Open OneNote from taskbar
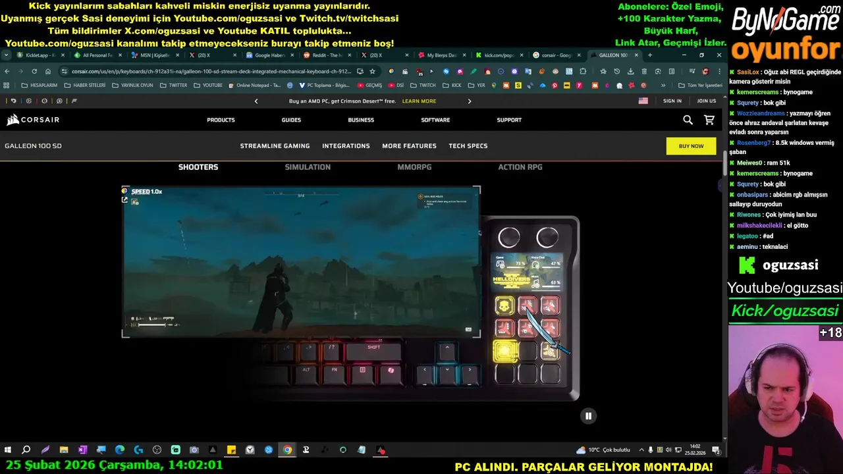Viewport: 843px width, 474px height. (x=82, y=450)
